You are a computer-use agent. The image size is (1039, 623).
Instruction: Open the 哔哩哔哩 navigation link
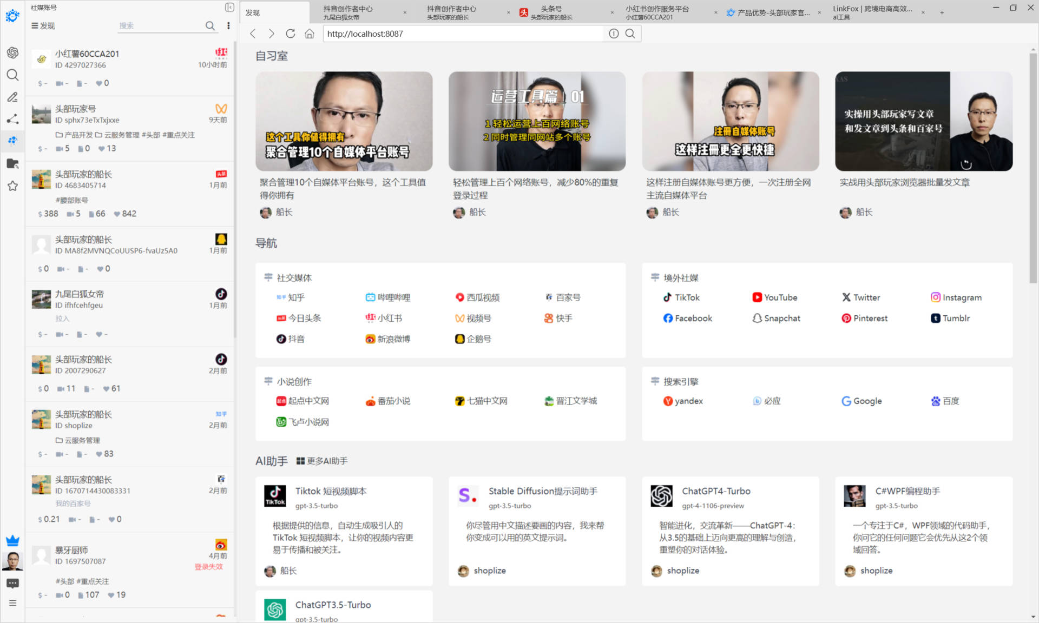[x=387, y=297]
